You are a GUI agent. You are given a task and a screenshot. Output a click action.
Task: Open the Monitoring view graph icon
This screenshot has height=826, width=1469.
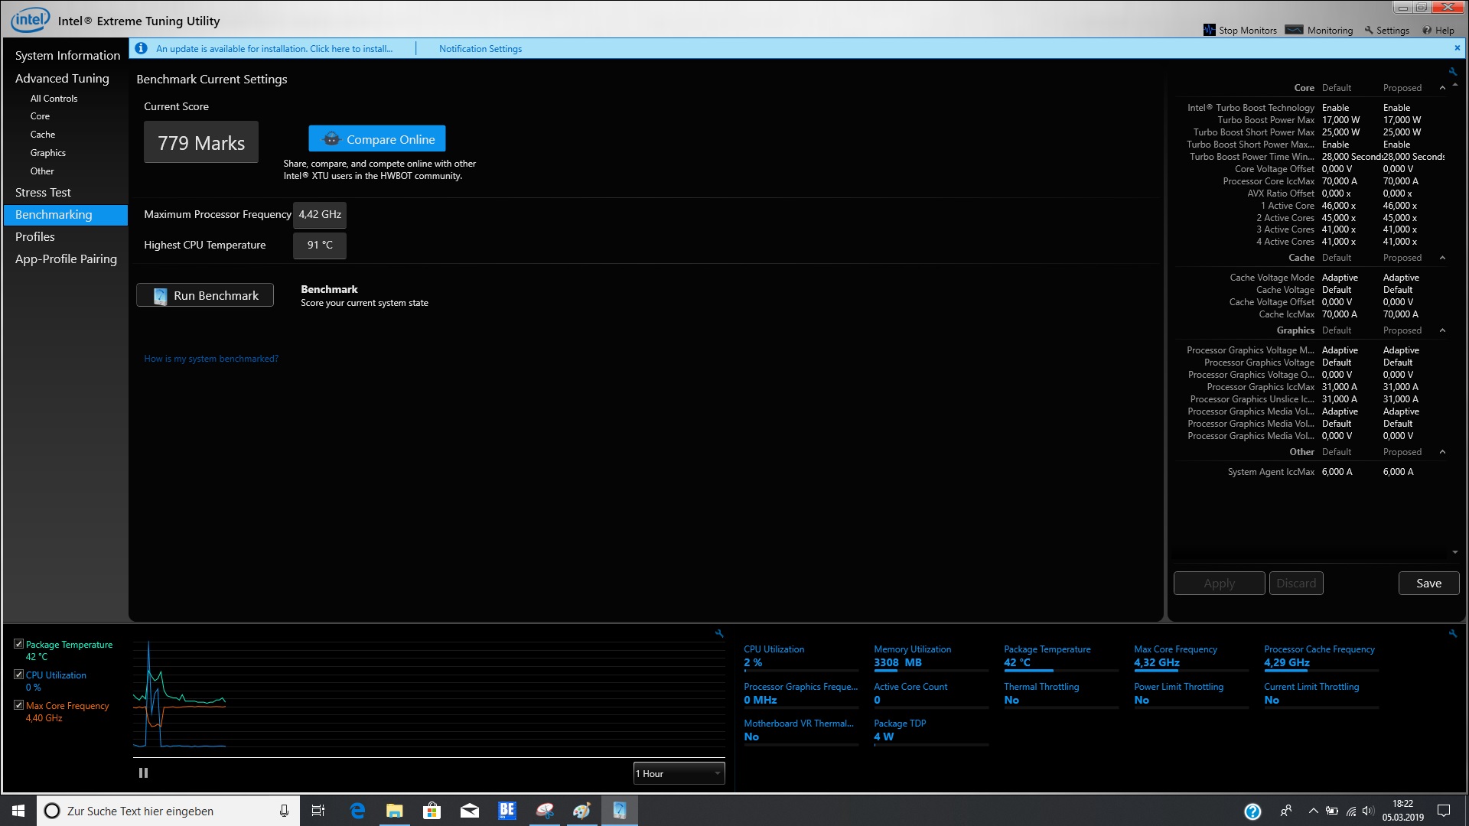click(1294, 30)
